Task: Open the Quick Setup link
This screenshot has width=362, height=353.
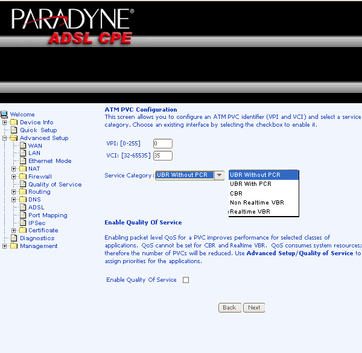Action: [x=39, y=130]
